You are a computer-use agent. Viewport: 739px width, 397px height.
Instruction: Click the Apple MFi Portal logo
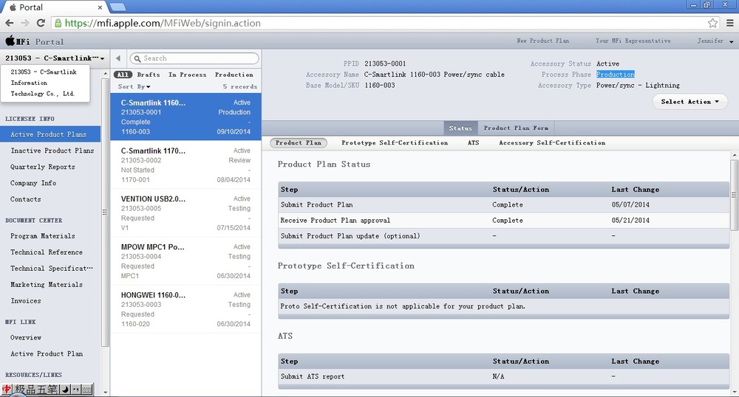35,41
